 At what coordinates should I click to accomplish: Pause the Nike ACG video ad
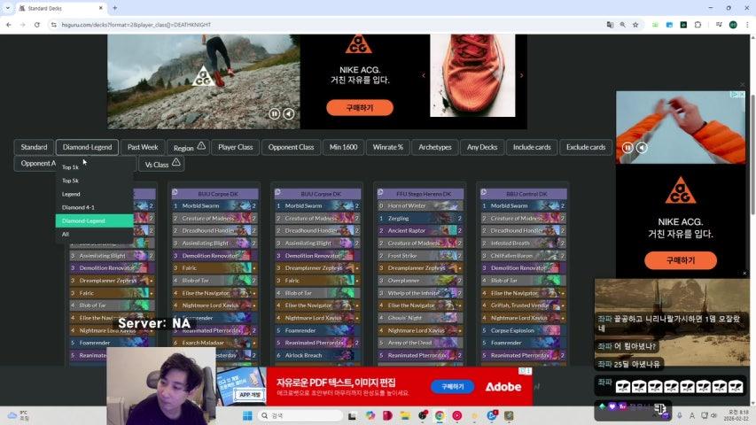(274, 113)
